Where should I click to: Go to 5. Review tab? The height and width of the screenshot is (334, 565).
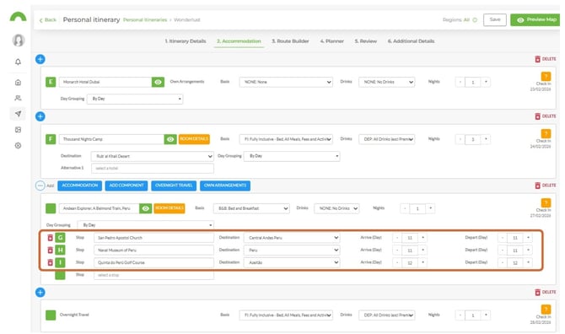point(366,41)
